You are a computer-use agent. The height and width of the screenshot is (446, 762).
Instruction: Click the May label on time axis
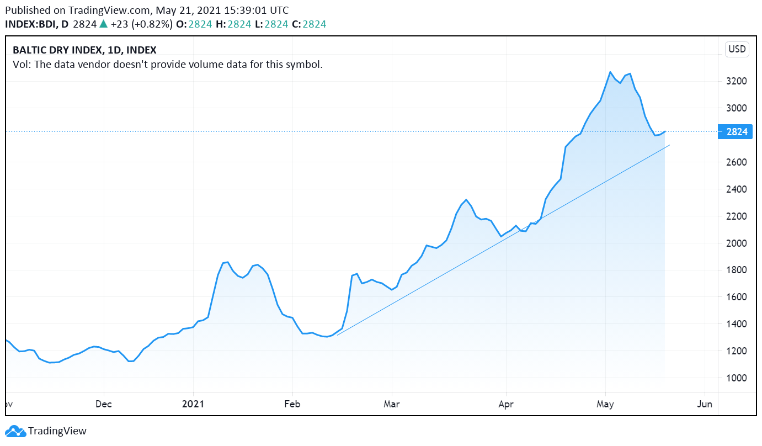[605, 404]
